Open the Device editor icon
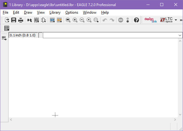This screenshot has width=183, height=131. [x=29, y=20]
